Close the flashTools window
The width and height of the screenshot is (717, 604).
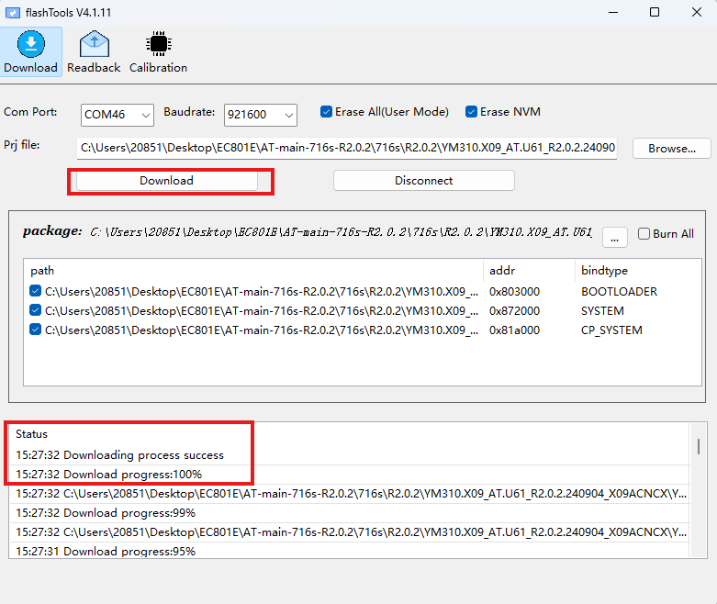pos(696,12)
